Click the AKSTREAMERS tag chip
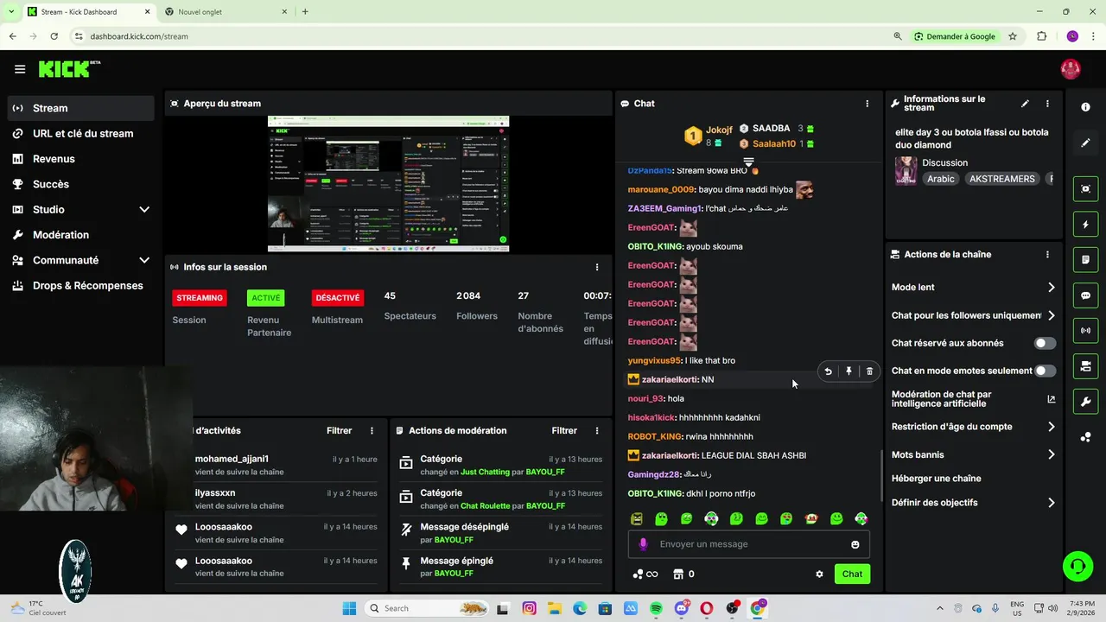This screenshot has height=622, width=1106. pos(1001,179)
